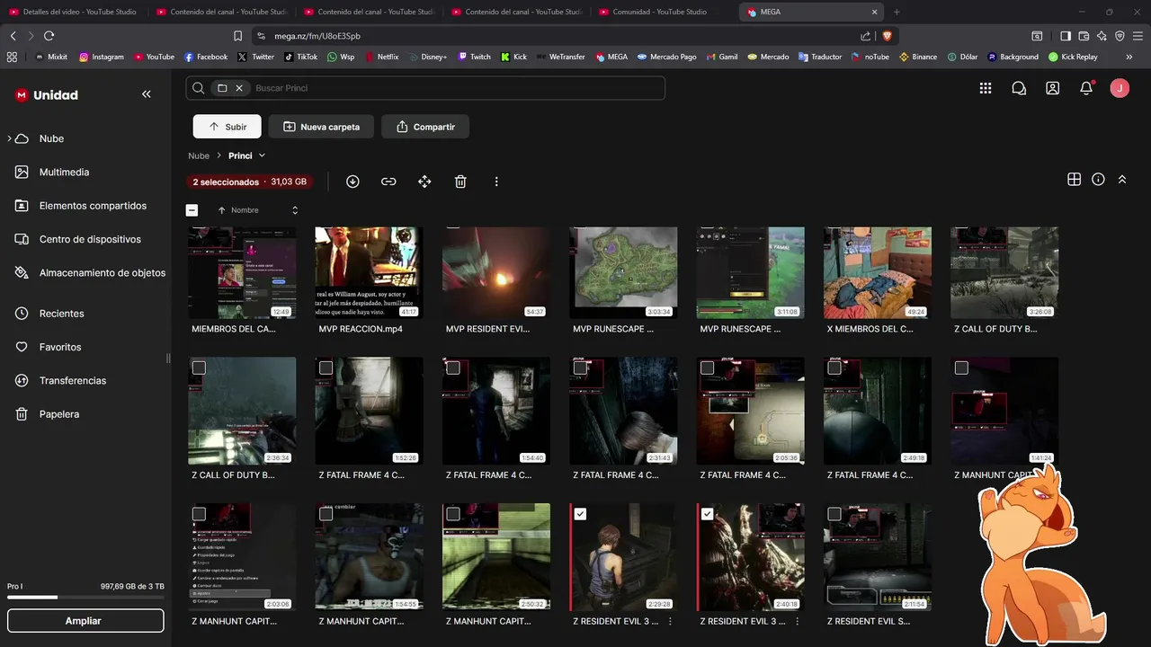Expand the Nube tree item
The image size is (1151, 647).
coord(11,138)
